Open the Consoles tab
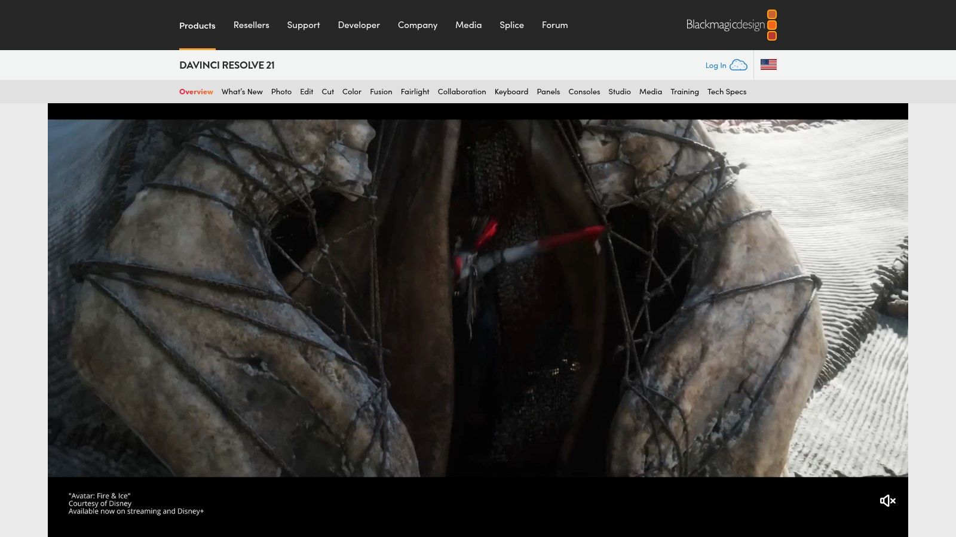This screenshot has width=956, height=537. point(584,92)
